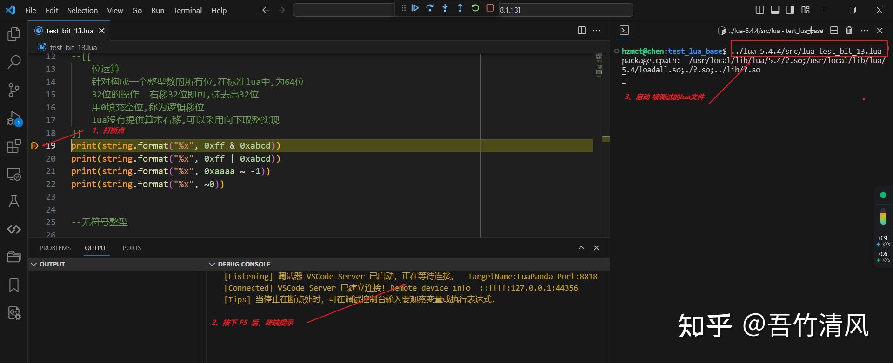Open the Explorer view in activity bar
893x363 pixels.
(14, 34)
